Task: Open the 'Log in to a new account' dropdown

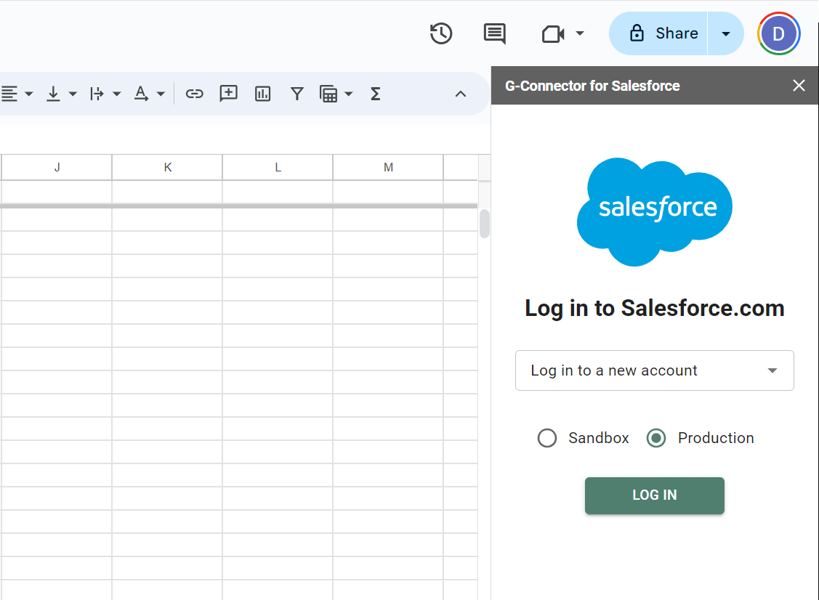Action: pos(655,370)
